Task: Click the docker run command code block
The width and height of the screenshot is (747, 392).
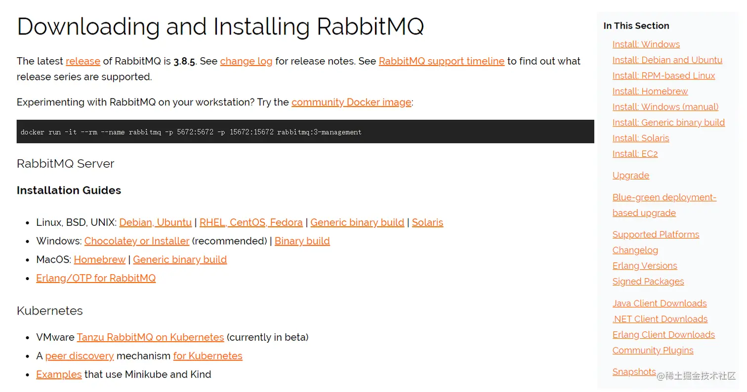Action: [x=305, y=132]
